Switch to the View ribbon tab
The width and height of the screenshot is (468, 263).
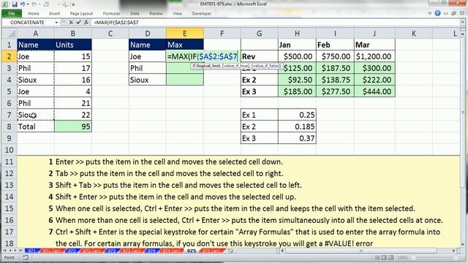[x=177, y=13]
